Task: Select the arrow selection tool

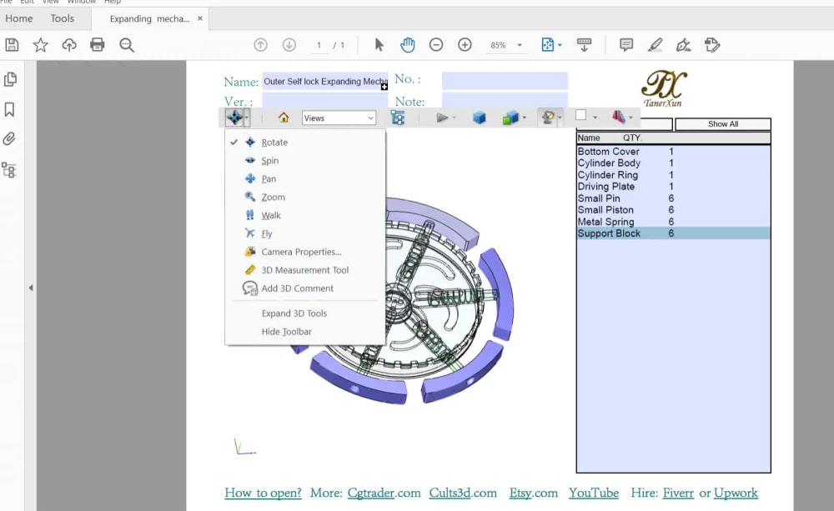Action: 379,45
